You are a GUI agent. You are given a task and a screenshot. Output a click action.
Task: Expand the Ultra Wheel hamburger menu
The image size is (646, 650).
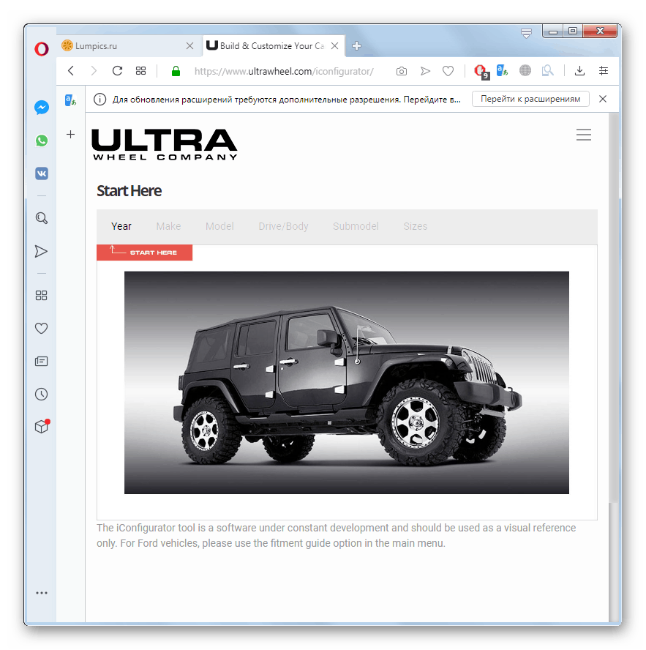click(583, 135)
